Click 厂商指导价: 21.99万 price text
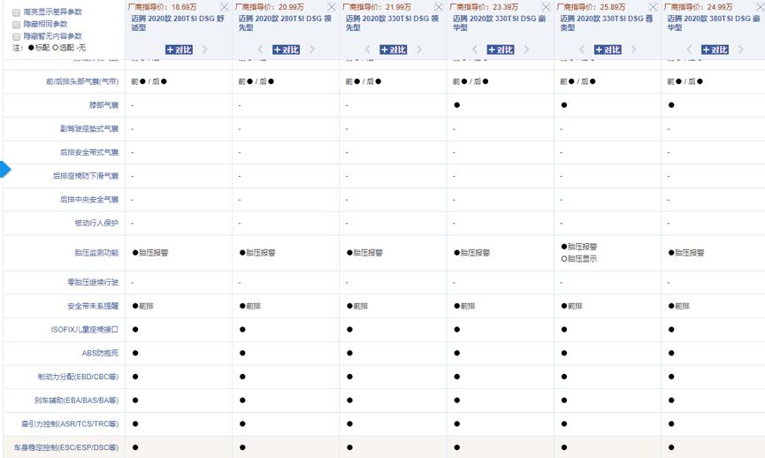 pos(377,7)
